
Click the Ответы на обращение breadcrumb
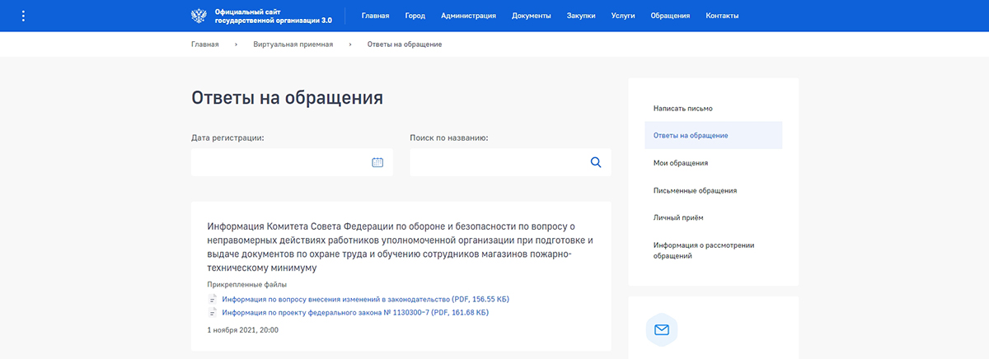click(x=405, y=44)
